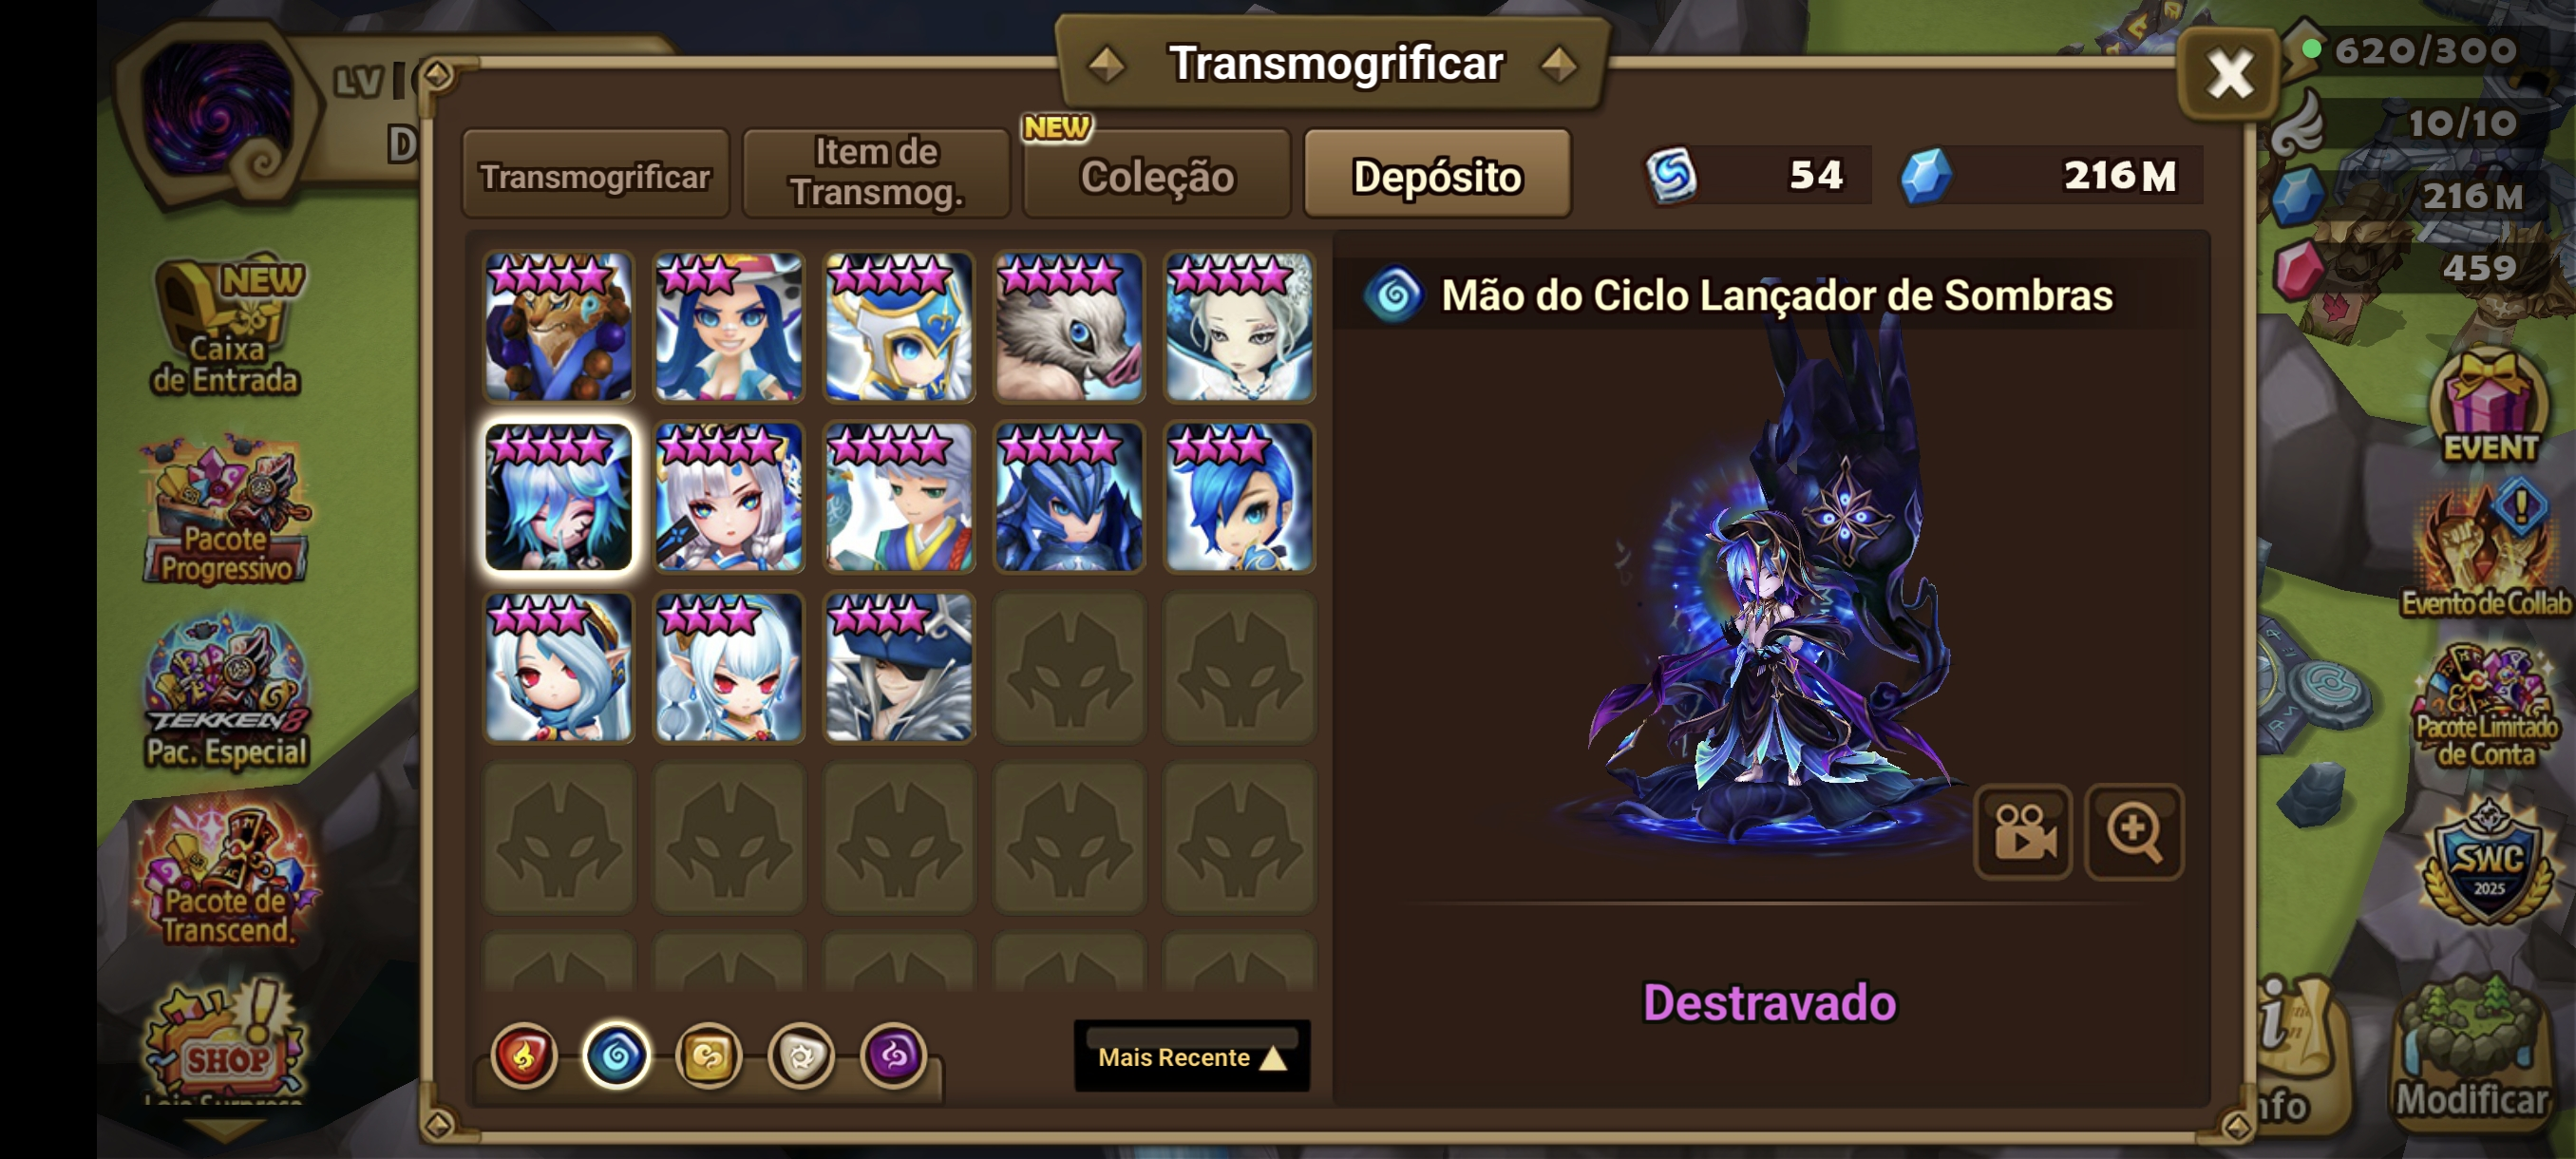
Task: Close the Transmogrificar window
Action: pos(2230,74)
